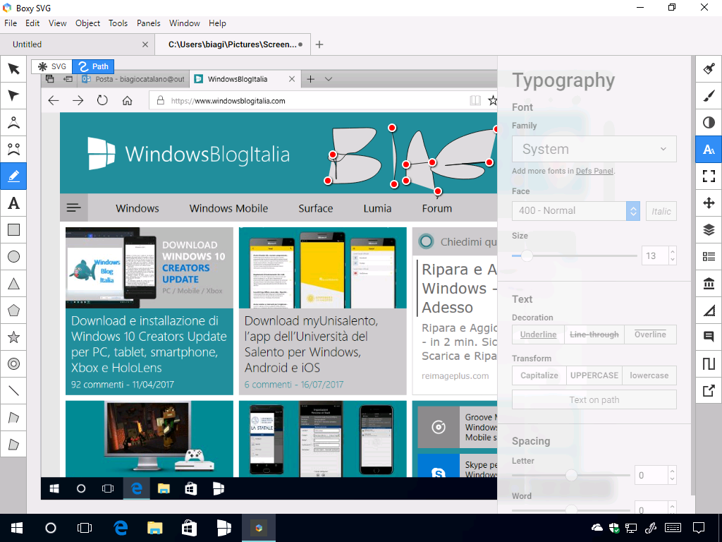Screen dimensions: 722x542
Task: Open the Window menu
Action: pyautogui.click(x=184, y=23)
